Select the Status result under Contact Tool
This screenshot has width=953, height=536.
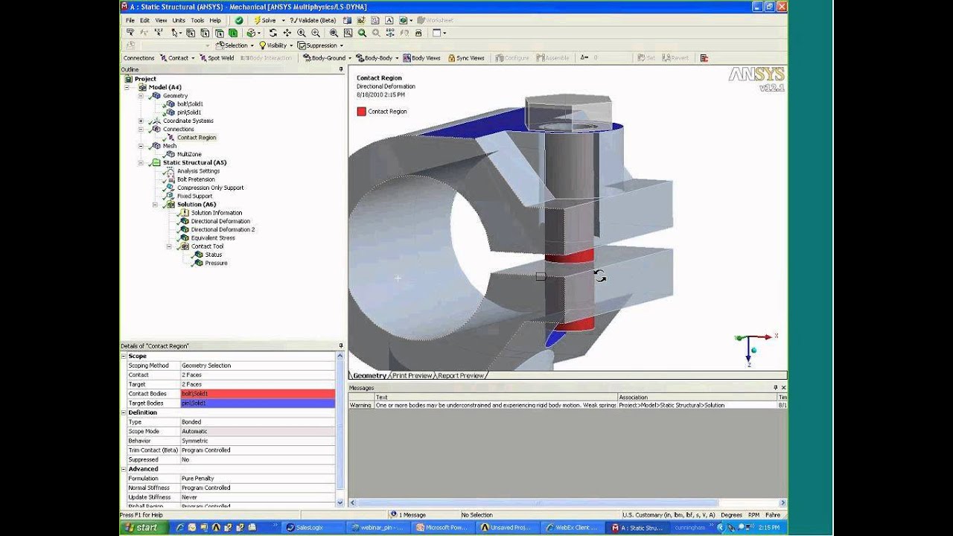213,255
